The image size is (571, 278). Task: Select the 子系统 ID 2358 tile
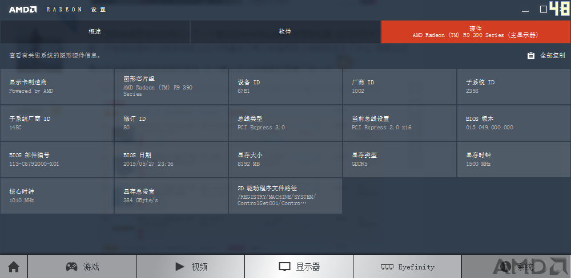tap(514, 87)
